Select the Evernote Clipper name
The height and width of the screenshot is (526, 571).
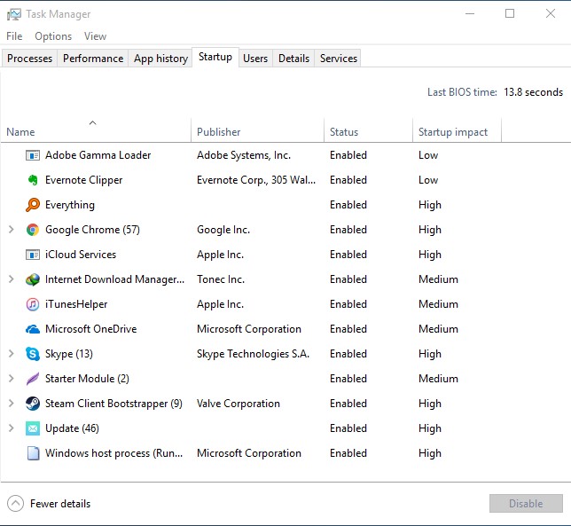83,180
